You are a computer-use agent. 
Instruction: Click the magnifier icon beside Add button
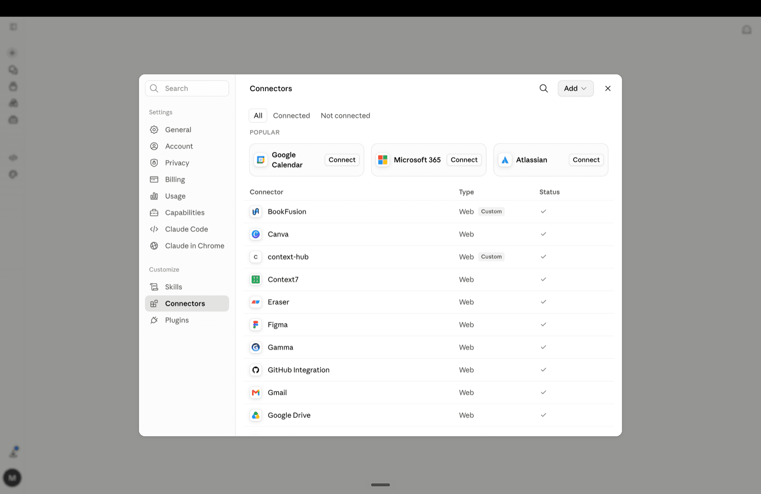[544, 88]
